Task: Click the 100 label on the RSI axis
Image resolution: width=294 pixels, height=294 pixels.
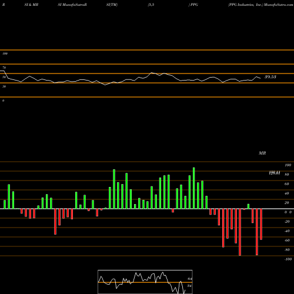Action: (5, 54)
